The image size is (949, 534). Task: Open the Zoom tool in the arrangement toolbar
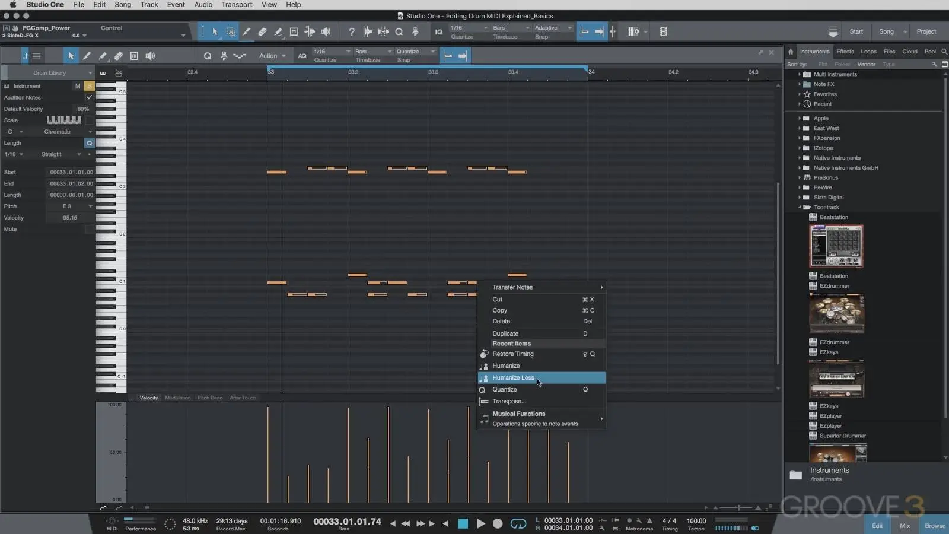click(399, 31)
